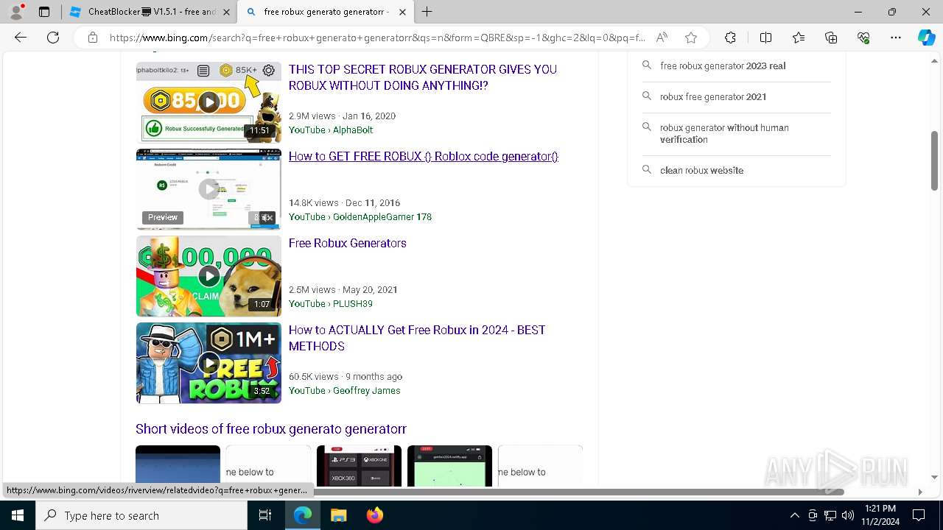Image resolution: width=943 pixels, height=530 pixels.
Task: Toggle Split screen icon
Action: [x=765, y=38]
